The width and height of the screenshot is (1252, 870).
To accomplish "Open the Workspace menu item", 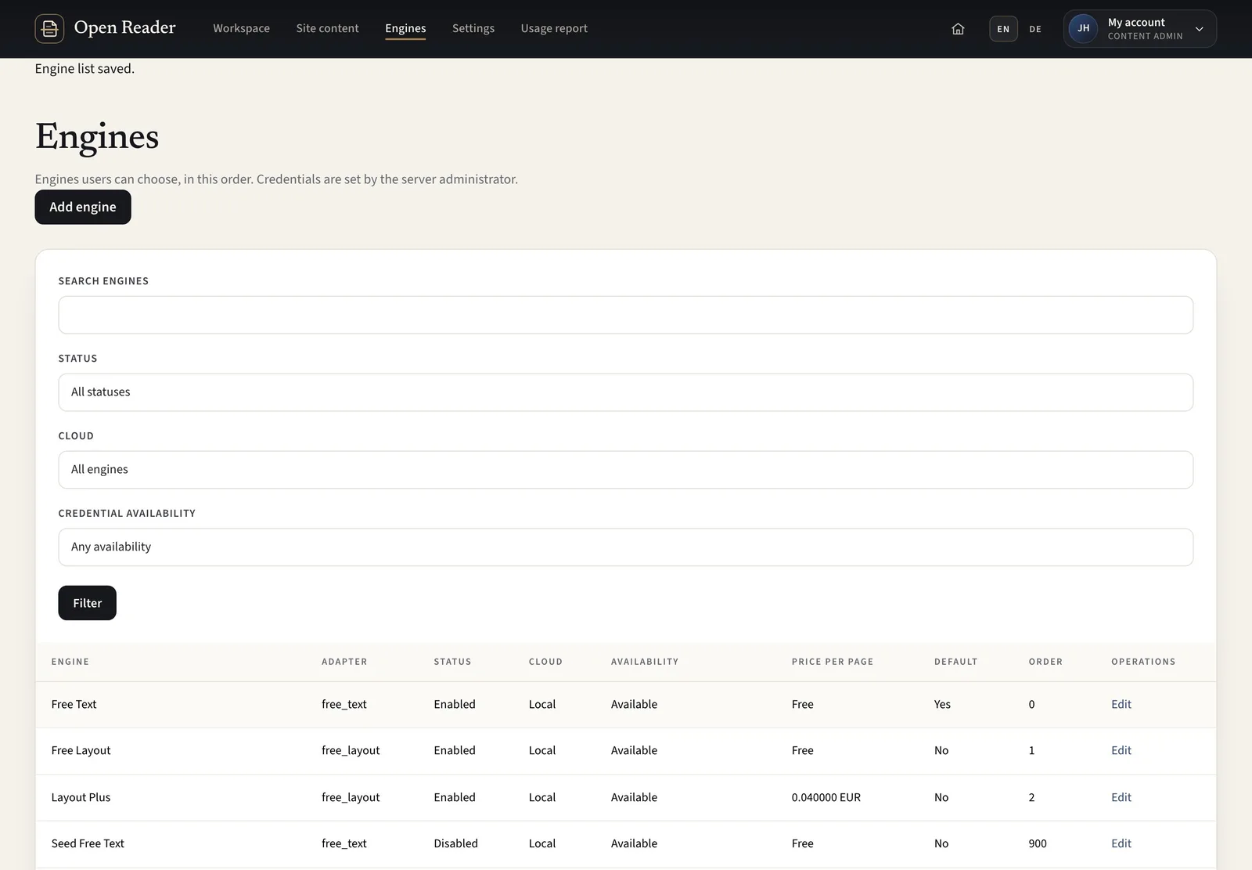I will pyautogui.click(x=241, y=28).
